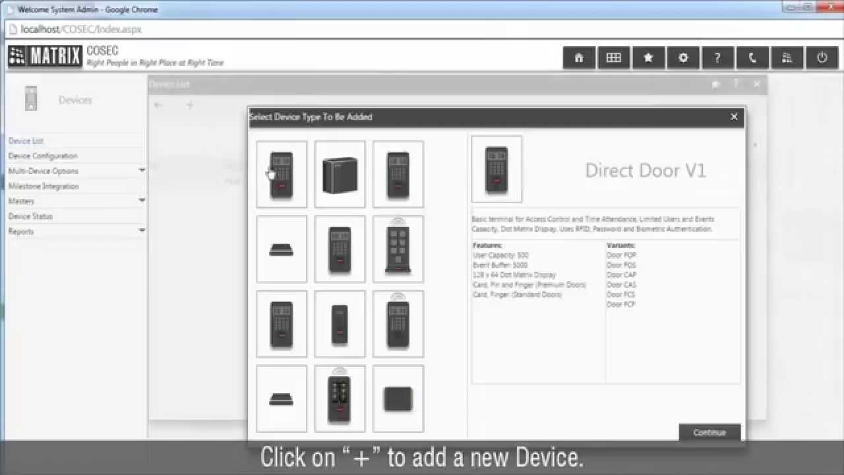The image size is (844, 475).
Task: Open Milestone Integration in sidebar
Action: pos(44,186)
